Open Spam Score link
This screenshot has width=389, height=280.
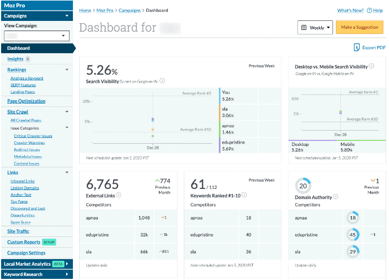point(20,222)
